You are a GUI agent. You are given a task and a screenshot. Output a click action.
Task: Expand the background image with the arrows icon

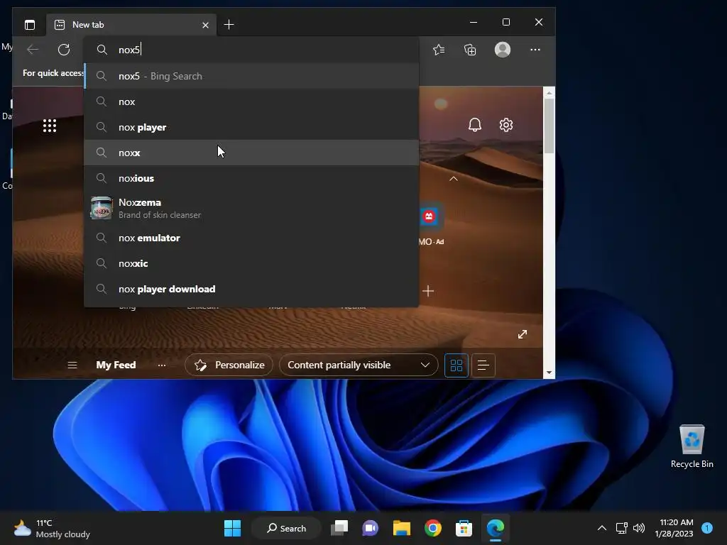(523, 334)
